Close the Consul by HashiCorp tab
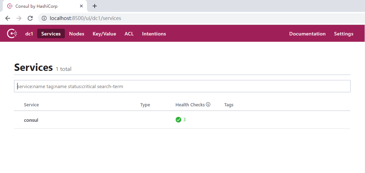 (x=81, y=6)
